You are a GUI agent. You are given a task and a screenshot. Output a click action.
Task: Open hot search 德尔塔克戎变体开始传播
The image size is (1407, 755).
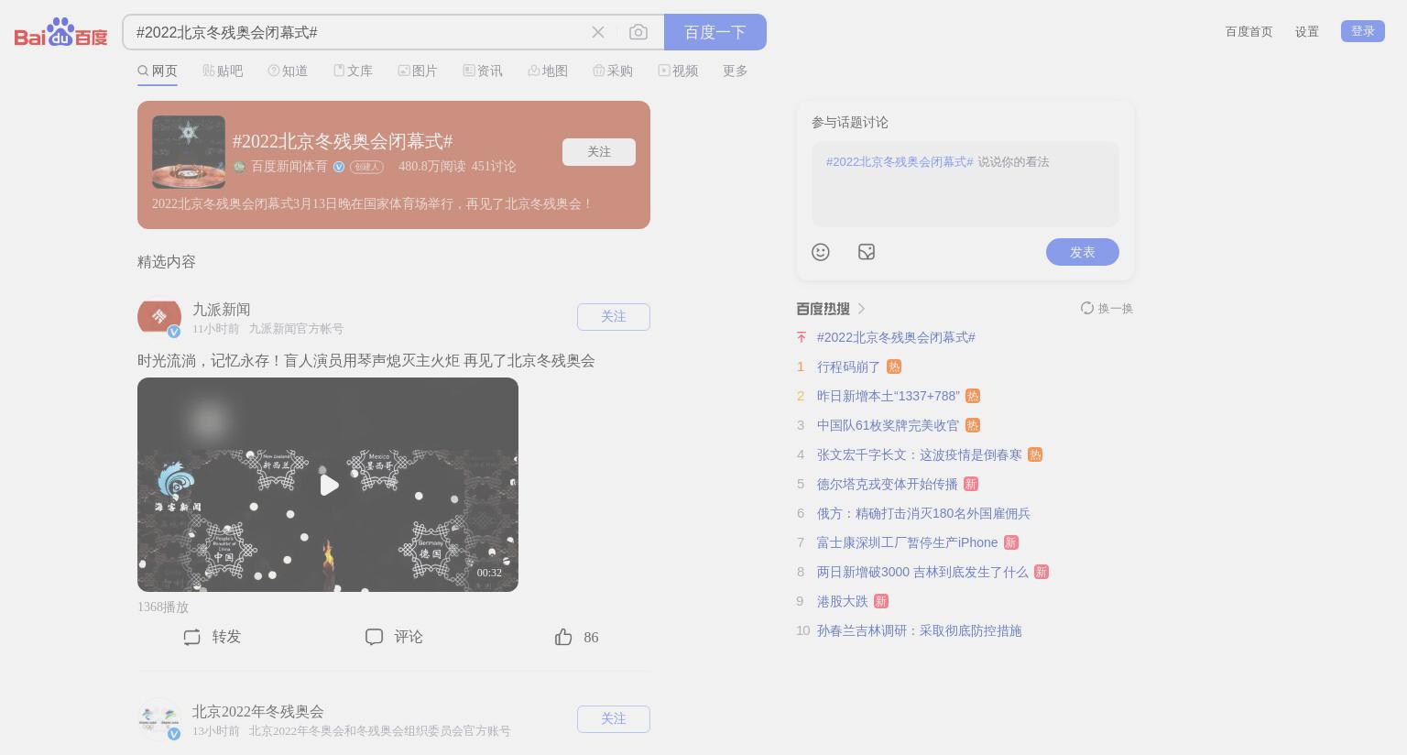coord(888,485)
